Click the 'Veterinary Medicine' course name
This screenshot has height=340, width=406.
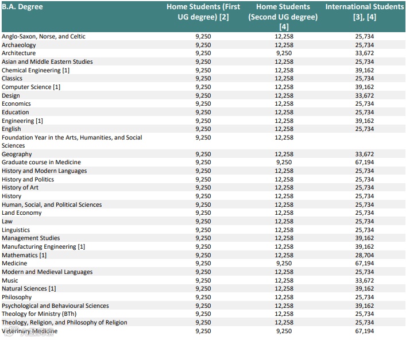tap(29, 331)
